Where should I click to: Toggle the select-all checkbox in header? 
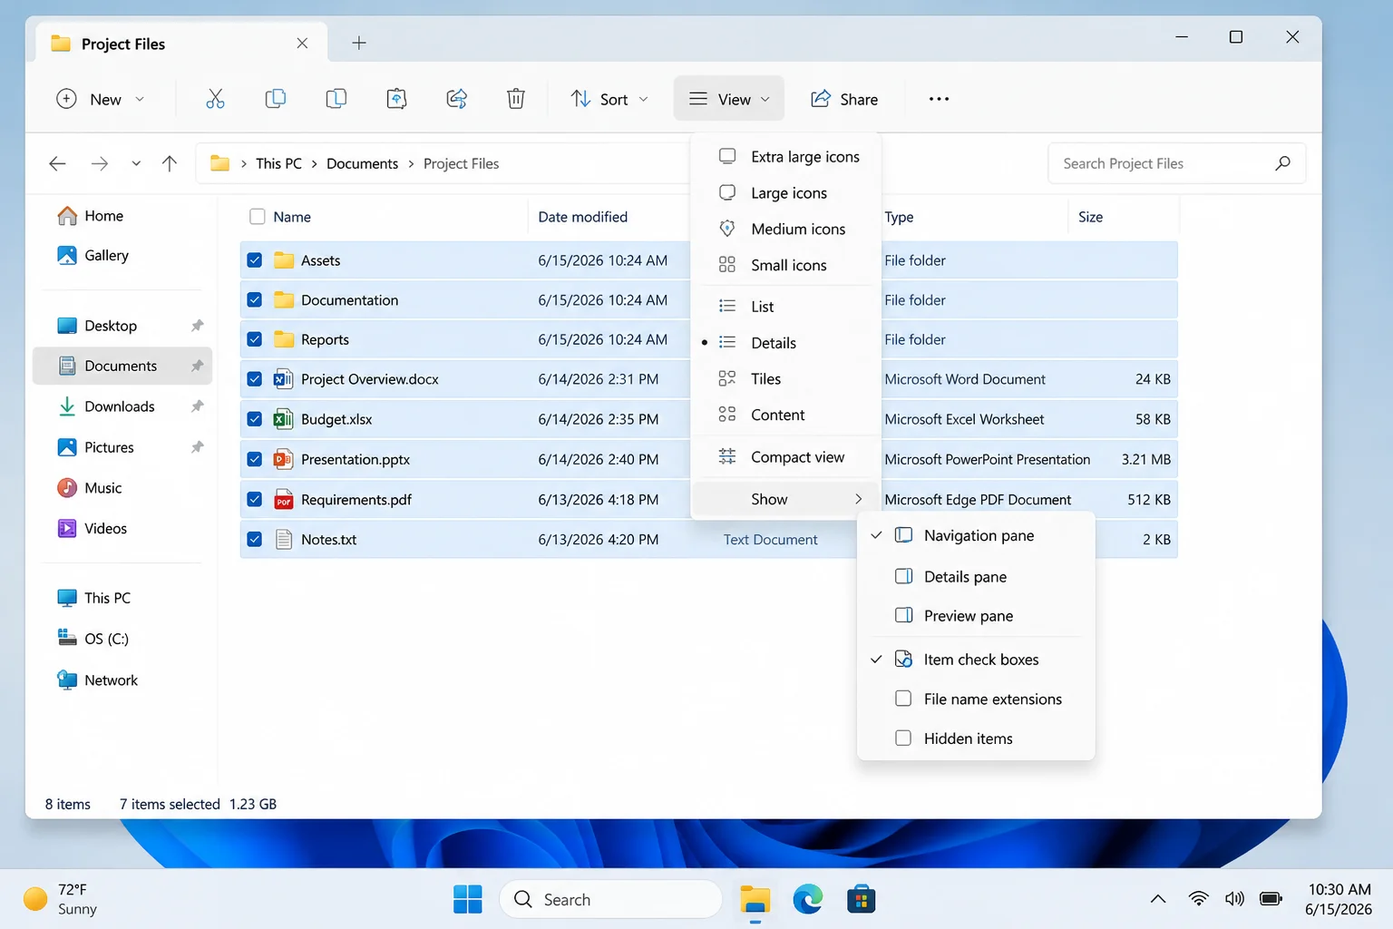point(258,217)
